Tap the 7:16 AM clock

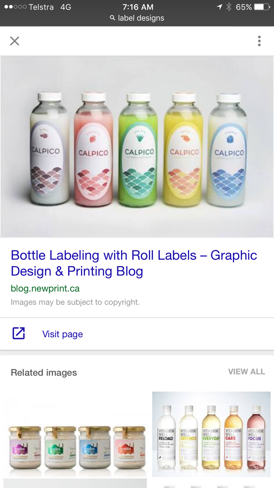(138, 7)
